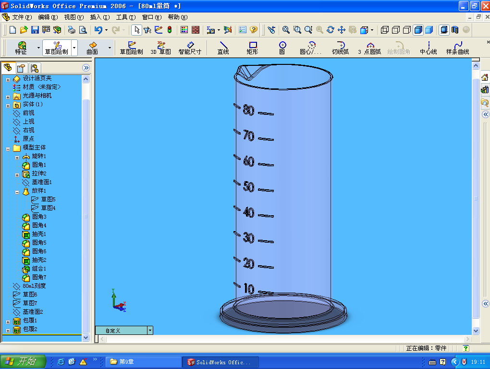Collapse panel with the double-arrow button
Screen dimensions: 490x369
86,68
